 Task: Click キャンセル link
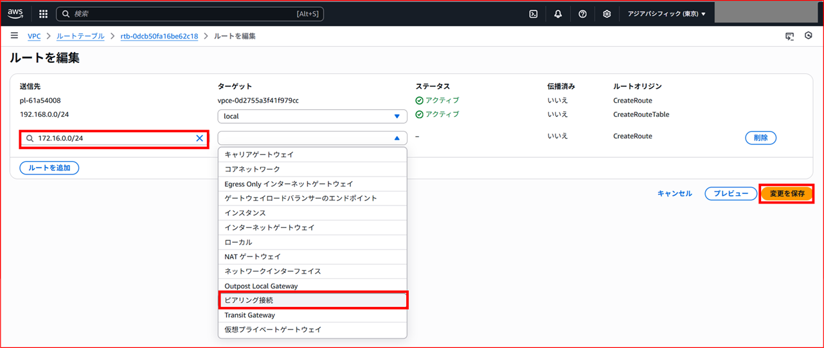coord(675,194)
